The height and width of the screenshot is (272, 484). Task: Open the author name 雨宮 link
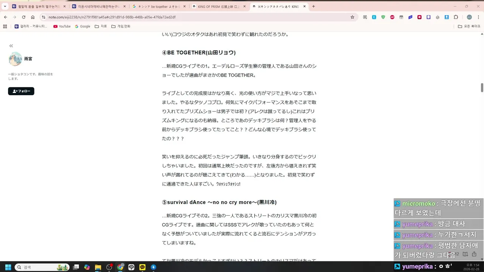coord(28,59)
